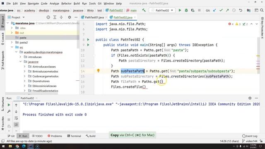Open the Build tool window
The width and height of the screenshot is (265, 149).
(x=91, y=136)
